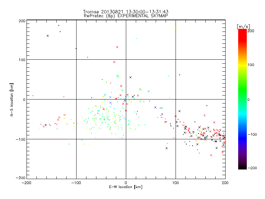Click the '0' label on the colorbar
Viewport: 265px width, 199px height.
click(248, 99)
